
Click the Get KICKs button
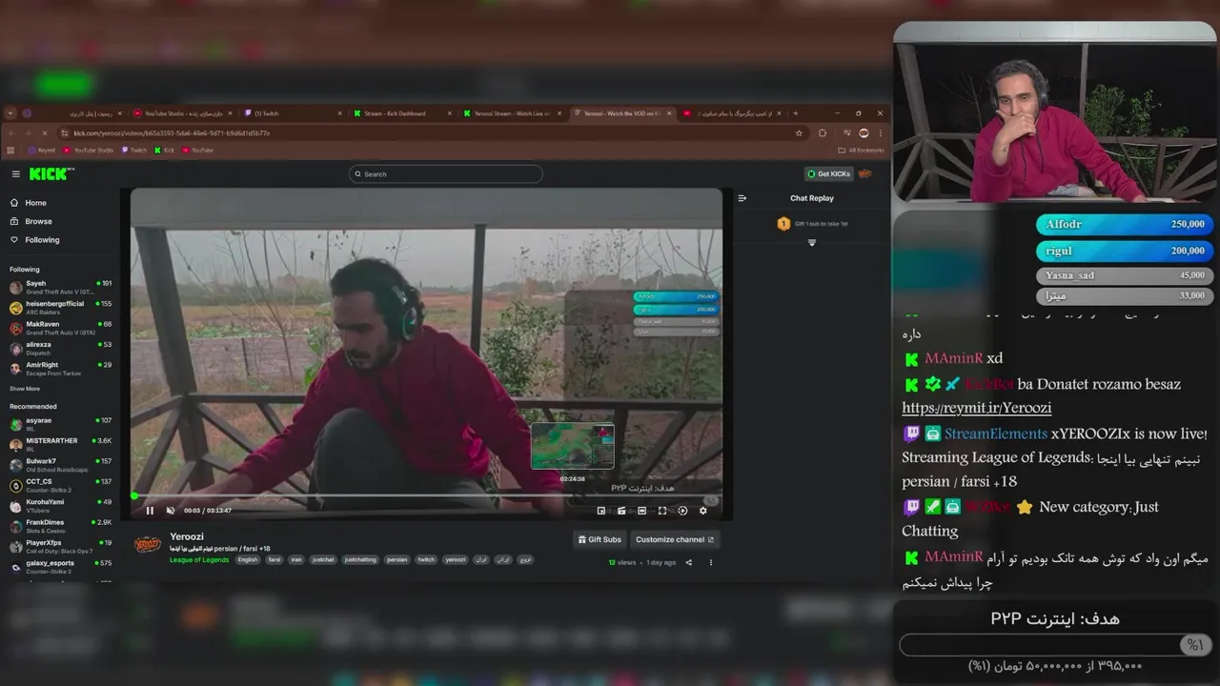[828, 174]
